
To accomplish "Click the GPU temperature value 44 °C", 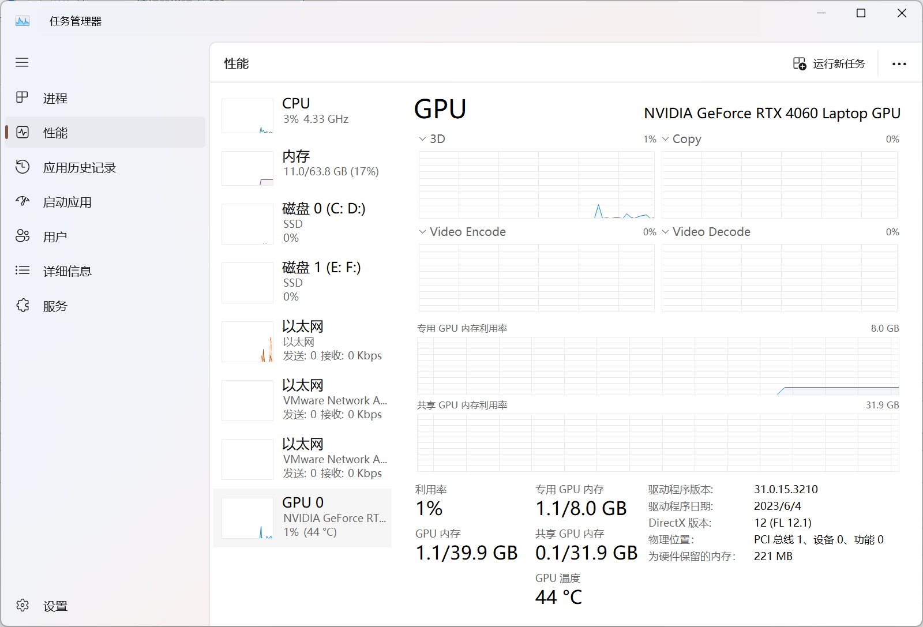I will (558, 597).
